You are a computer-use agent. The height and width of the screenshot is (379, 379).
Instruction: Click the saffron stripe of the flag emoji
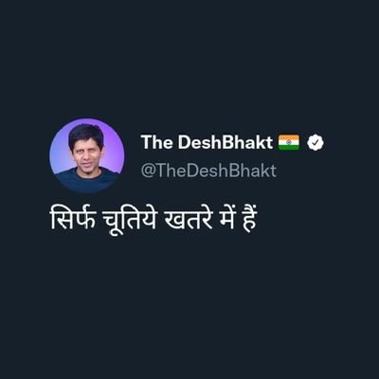point(289,137)
